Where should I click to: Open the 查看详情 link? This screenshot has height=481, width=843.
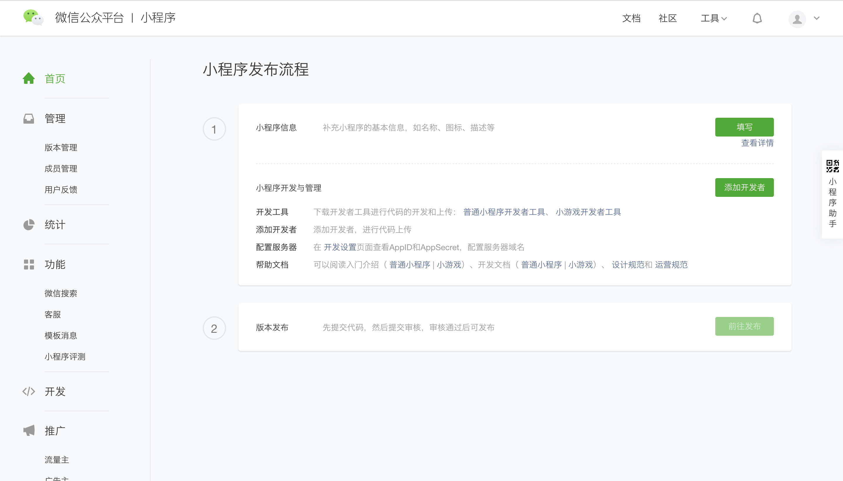point(757,143)
